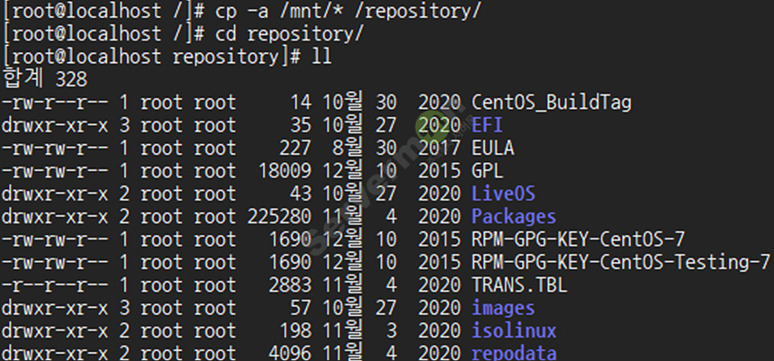Click the year 2017 in EULA row

439,148
